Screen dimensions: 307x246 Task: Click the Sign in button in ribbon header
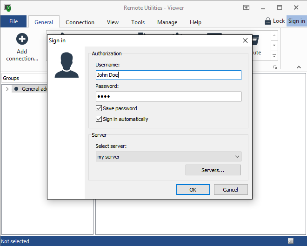tap(296, 21)
